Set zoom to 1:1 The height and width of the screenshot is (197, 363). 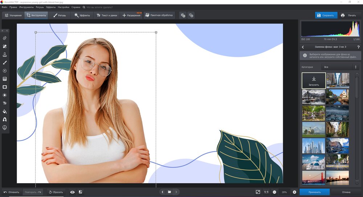tap(266, 192)
